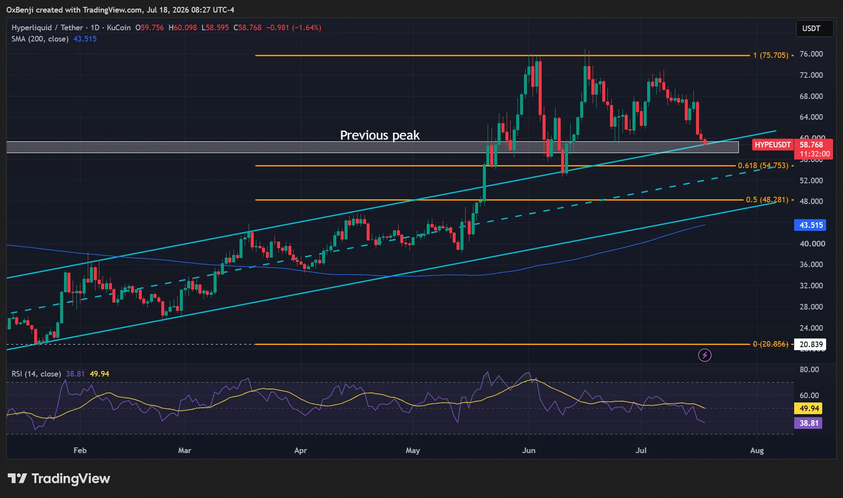Click the purple 38.81 RSI value tag
This screenshot has width=843, height=498.
point(809,423)
